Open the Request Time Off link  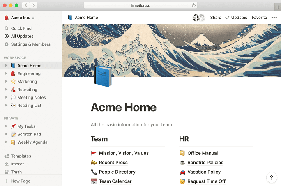pyautogui.click(x=207, y=181)
